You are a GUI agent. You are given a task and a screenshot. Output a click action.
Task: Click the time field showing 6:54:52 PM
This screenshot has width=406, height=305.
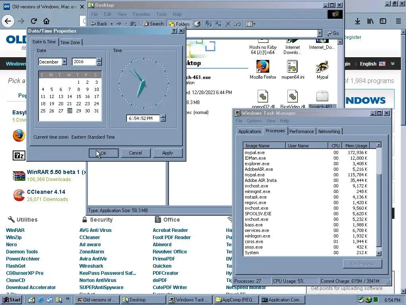[x=143, y=118]
